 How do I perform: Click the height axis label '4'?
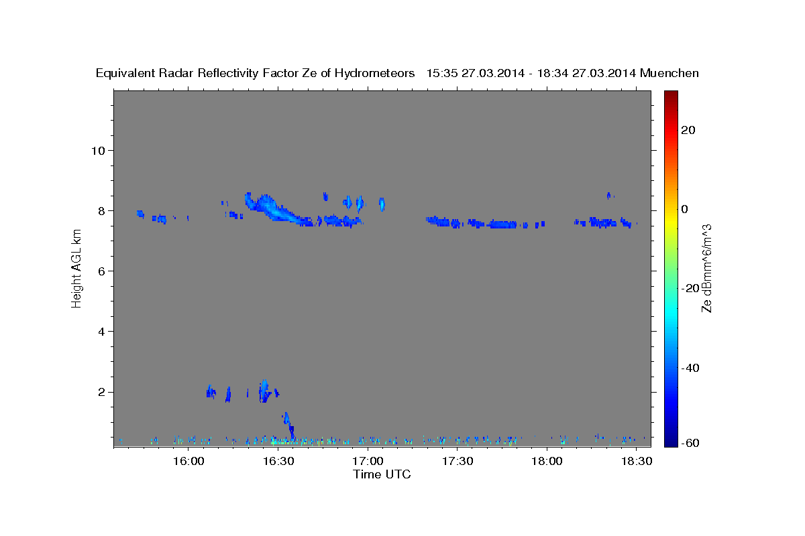click(101, 331)
